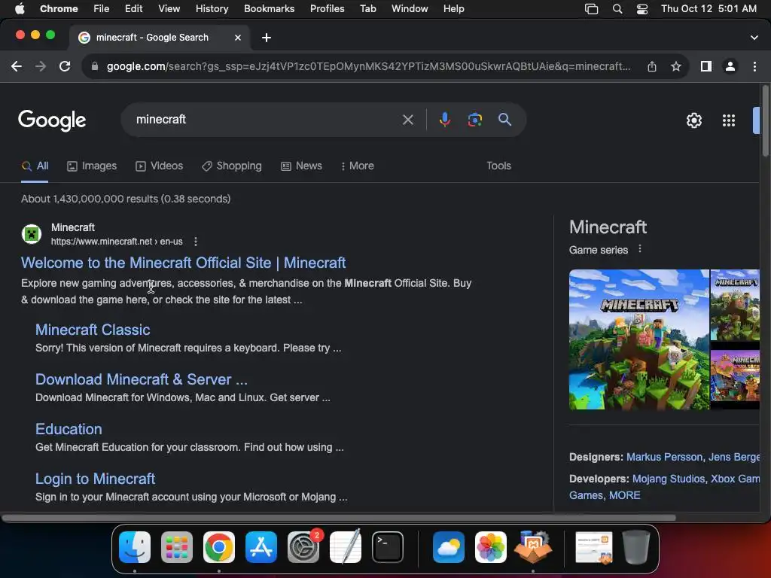Screen dimensions: 771x578
Task: Click the MORE developers link
Action: [x=624, y=495]
